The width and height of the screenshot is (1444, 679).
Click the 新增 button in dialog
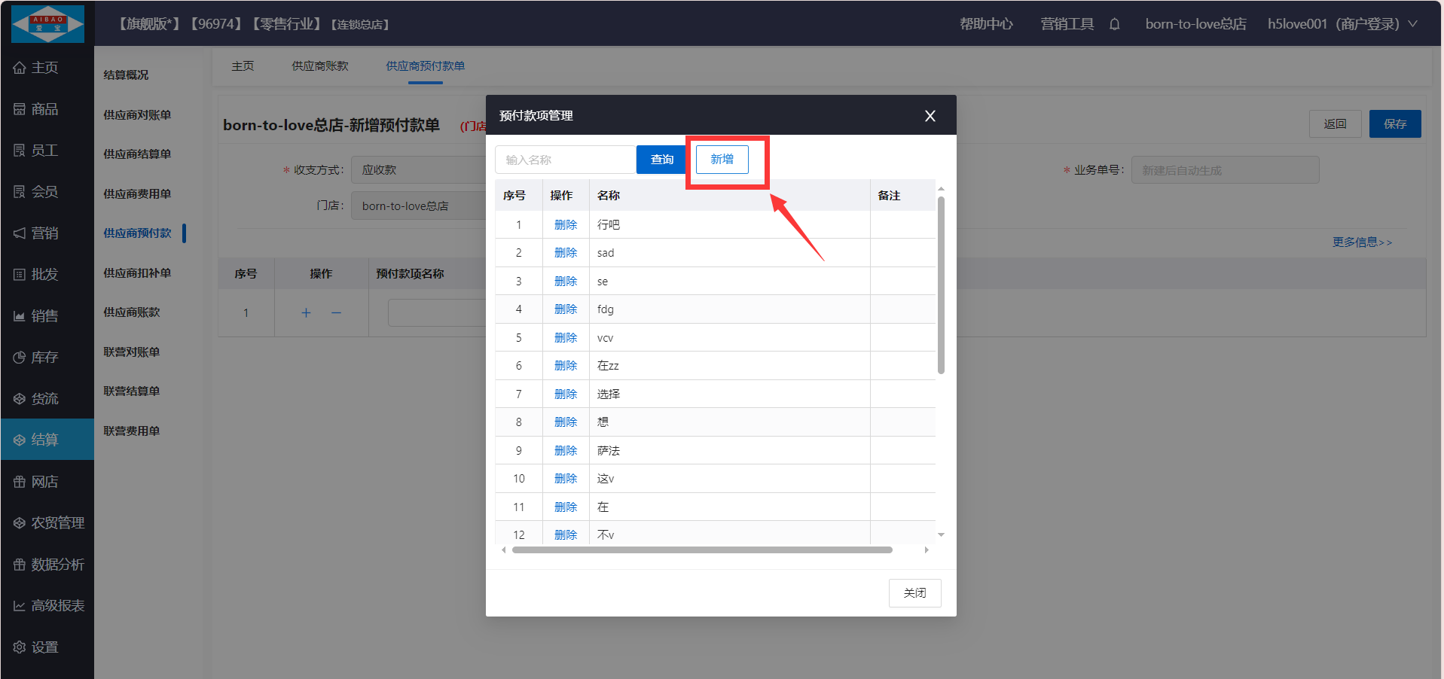(x=722, y=160)
